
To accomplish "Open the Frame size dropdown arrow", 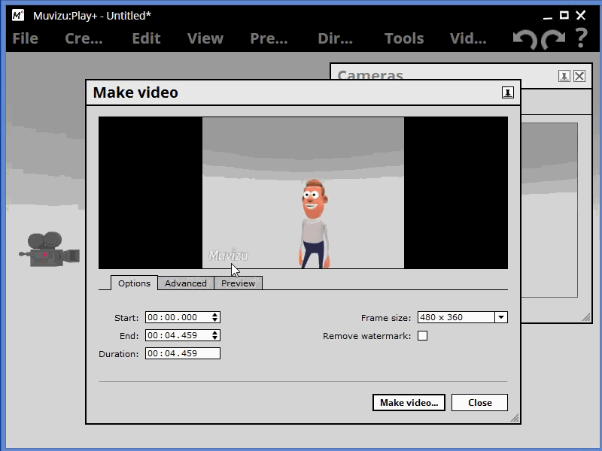I will pyautogui.click(x=501, y=317).
